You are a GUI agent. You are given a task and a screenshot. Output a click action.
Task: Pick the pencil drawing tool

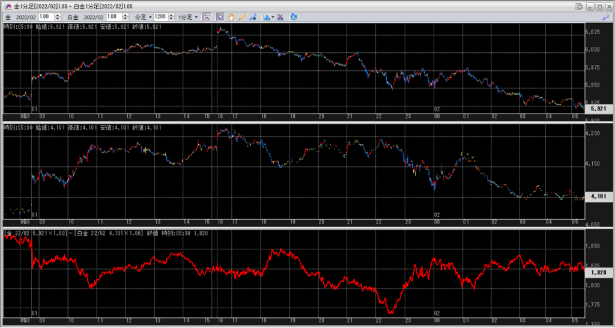coord(242,17)
